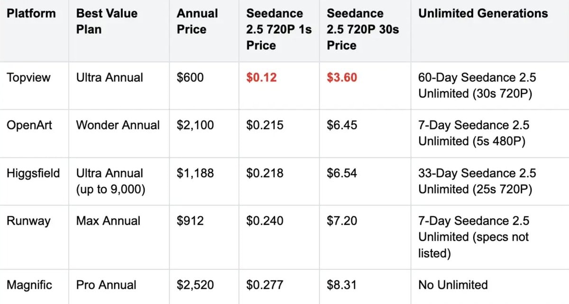The width and height of the screenshot is (569, 304).
Task: Select the $2,100 annual price cell
Action: click(195, 125)
